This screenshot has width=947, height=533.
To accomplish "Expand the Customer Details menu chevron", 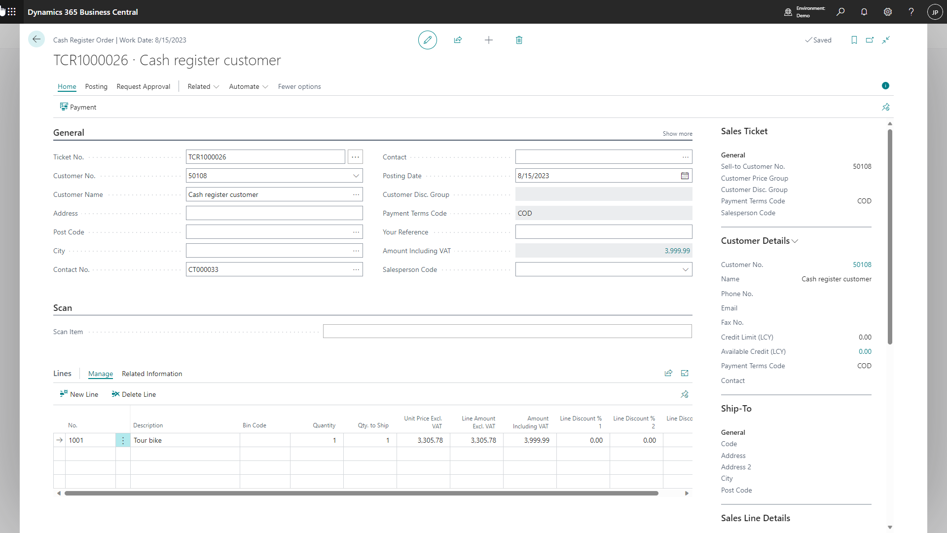I will pyautogui.click(x=795, y=241).
